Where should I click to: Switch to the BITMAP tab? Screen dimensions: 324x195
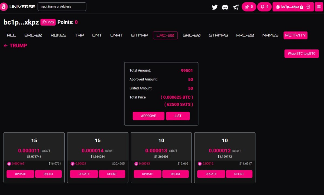point(140,35)
